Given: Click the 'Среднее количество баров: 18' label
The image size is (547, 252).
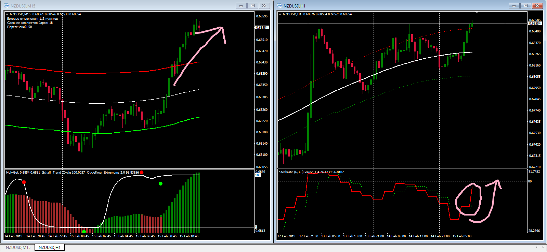Looking at the screenshot, I should pos(30,23).
